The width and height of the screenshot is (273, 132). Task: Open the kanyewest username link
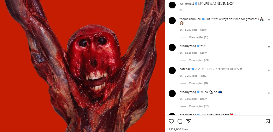tap(187, 4)
